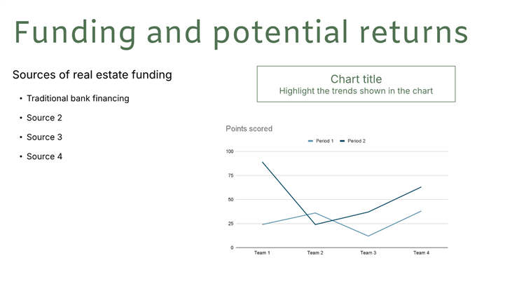
Task: Select the "Period 2" legend entry
Action: point(357,141)
